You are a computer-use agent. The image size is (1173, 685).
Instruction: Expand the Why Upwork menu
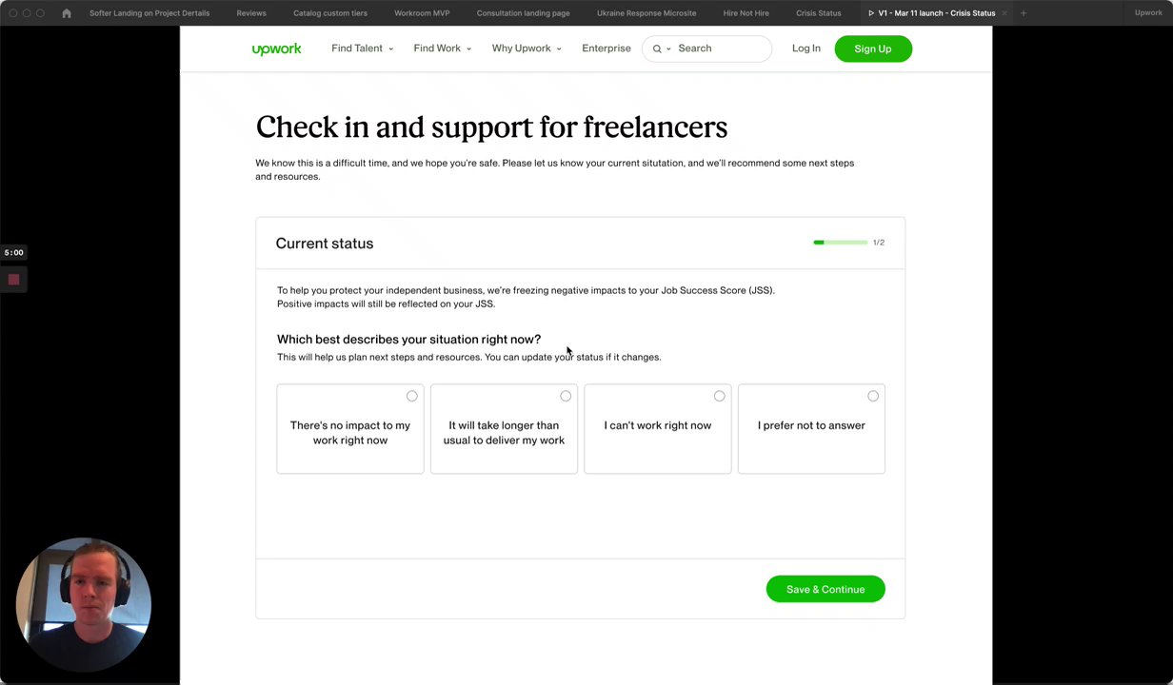click(x=526, y=49)
